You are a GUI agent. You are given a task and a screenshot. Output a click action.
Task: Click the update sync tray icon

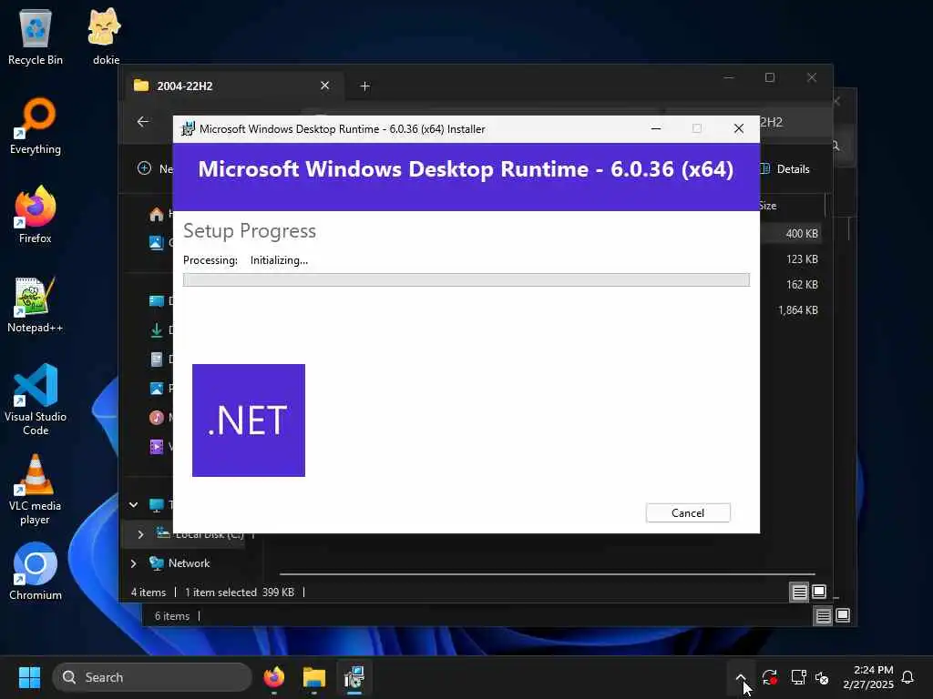click(769, 677)
